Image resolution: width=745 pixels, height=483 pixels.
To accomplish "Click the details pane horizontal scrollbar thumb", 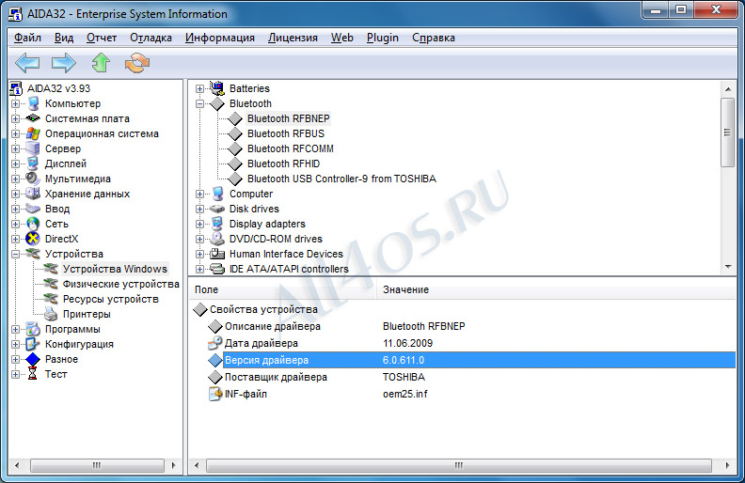I will [459, 465].
